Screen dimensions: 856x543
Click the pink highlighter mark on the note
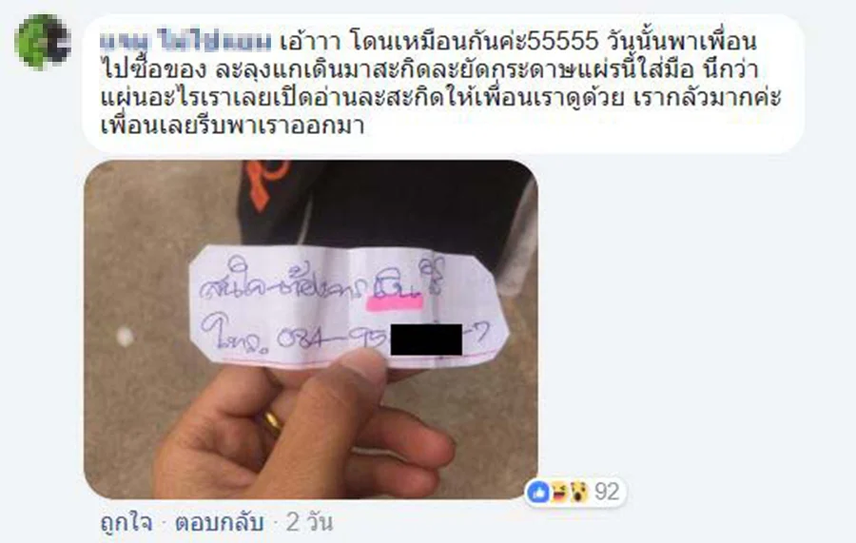tap(394, 302)
